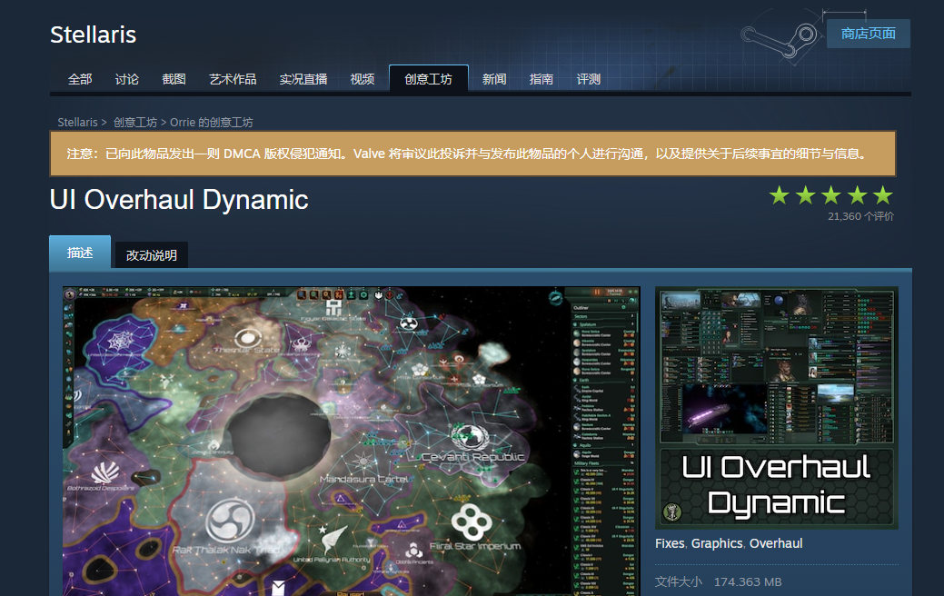Open the Fixes tag link
This screenshot has height=596, width=944.
click(x=669, y=543)
